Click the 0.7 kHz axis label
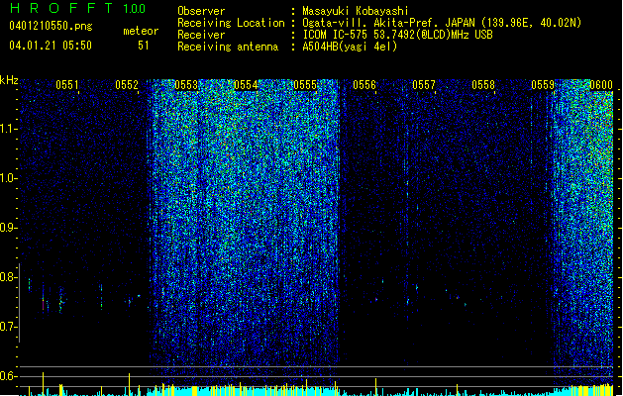 [x=8, y=327]
